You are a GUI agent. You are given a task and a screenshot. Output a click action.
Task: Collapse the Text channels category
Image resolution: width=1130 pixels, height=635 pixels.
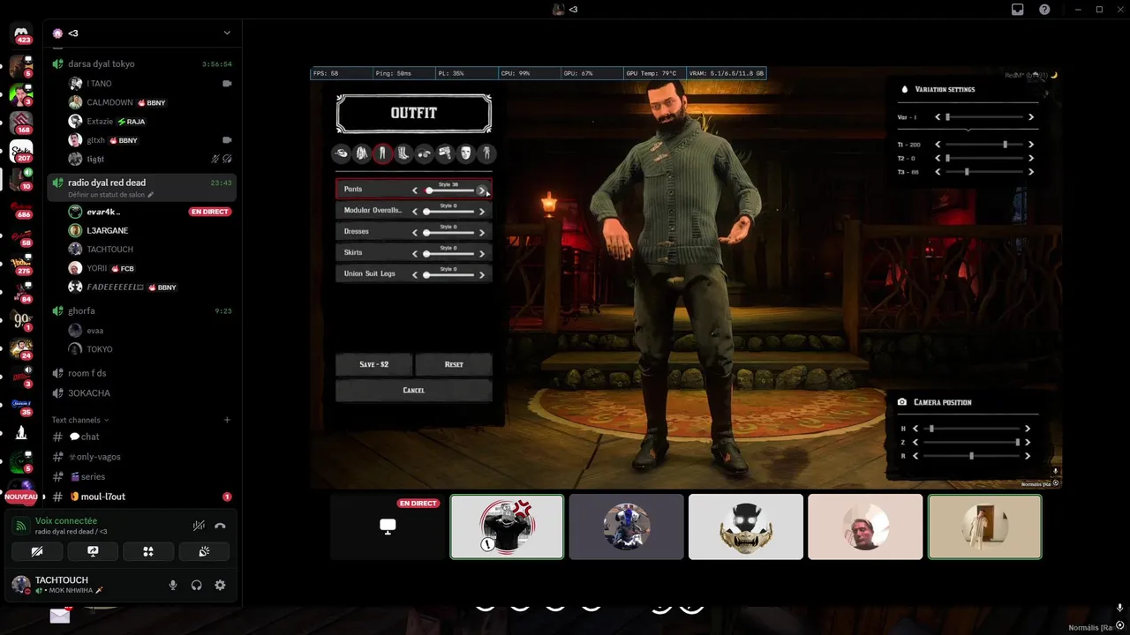click(x=80, y=420)
